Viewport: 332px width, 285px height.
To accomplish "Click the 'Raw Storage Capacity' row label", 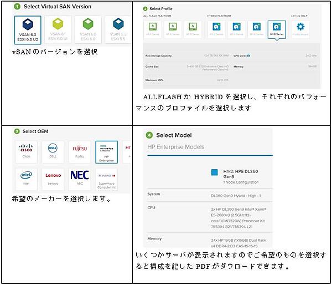I will point(158,56).
